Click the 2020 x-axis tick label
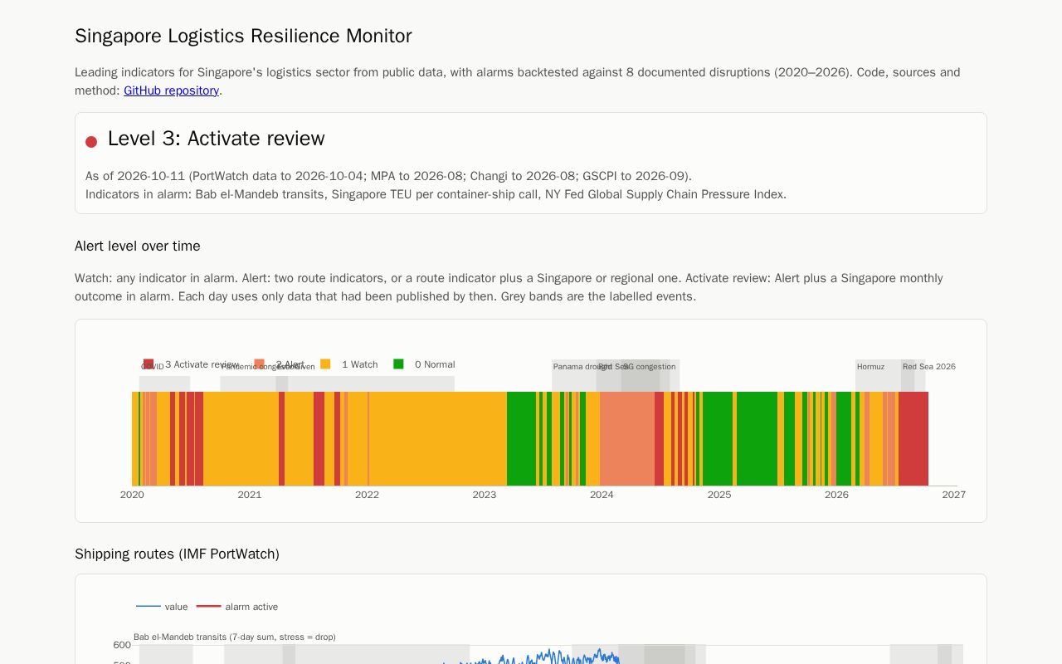 [x=132, y=495]
